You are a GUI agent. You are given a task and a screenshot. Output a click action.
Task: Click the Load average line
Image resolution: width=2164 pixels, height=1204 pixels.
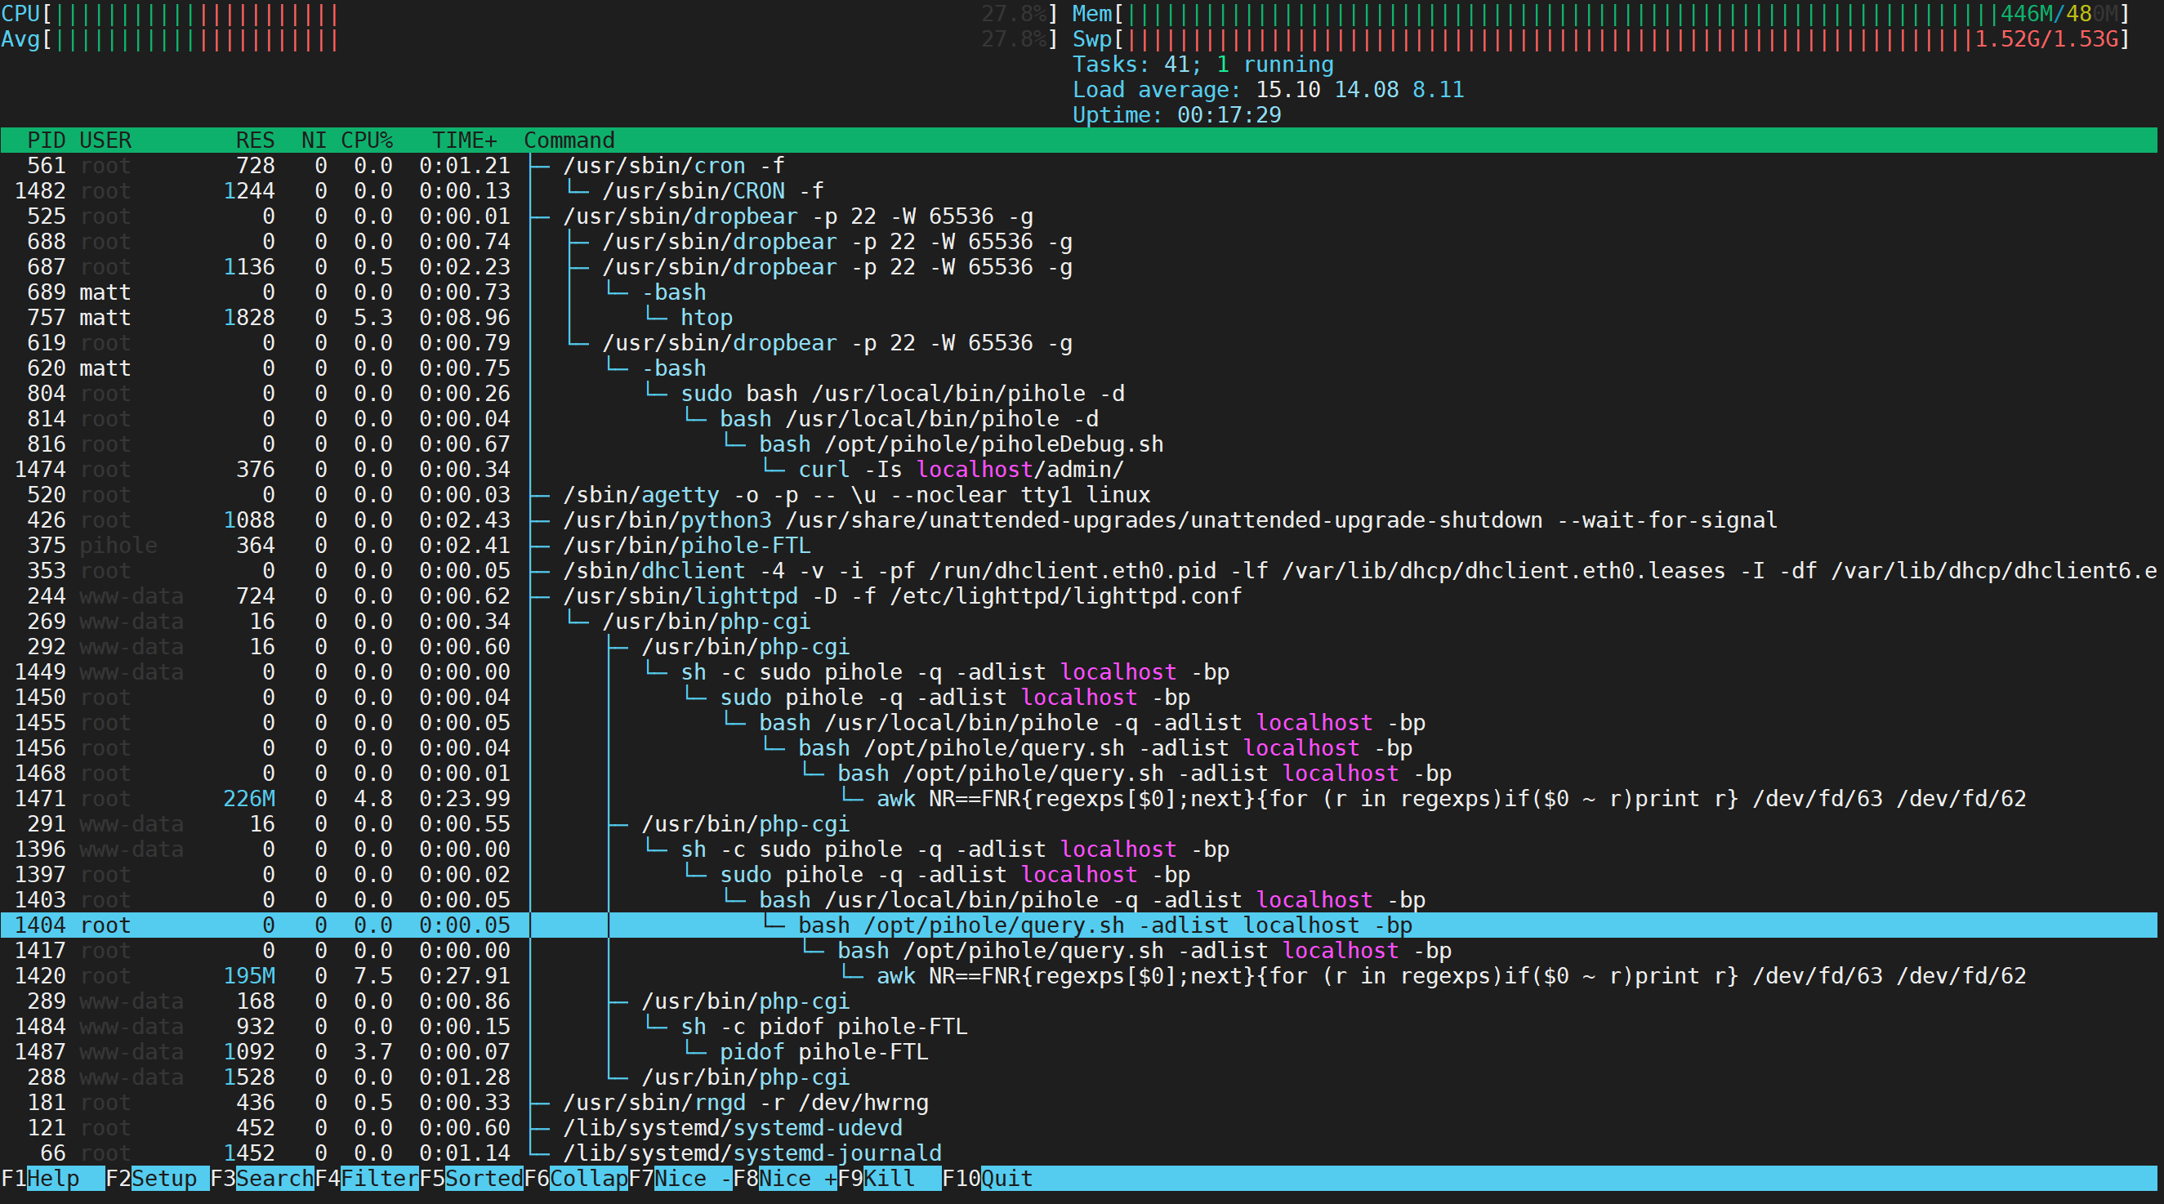point(1269,90)
